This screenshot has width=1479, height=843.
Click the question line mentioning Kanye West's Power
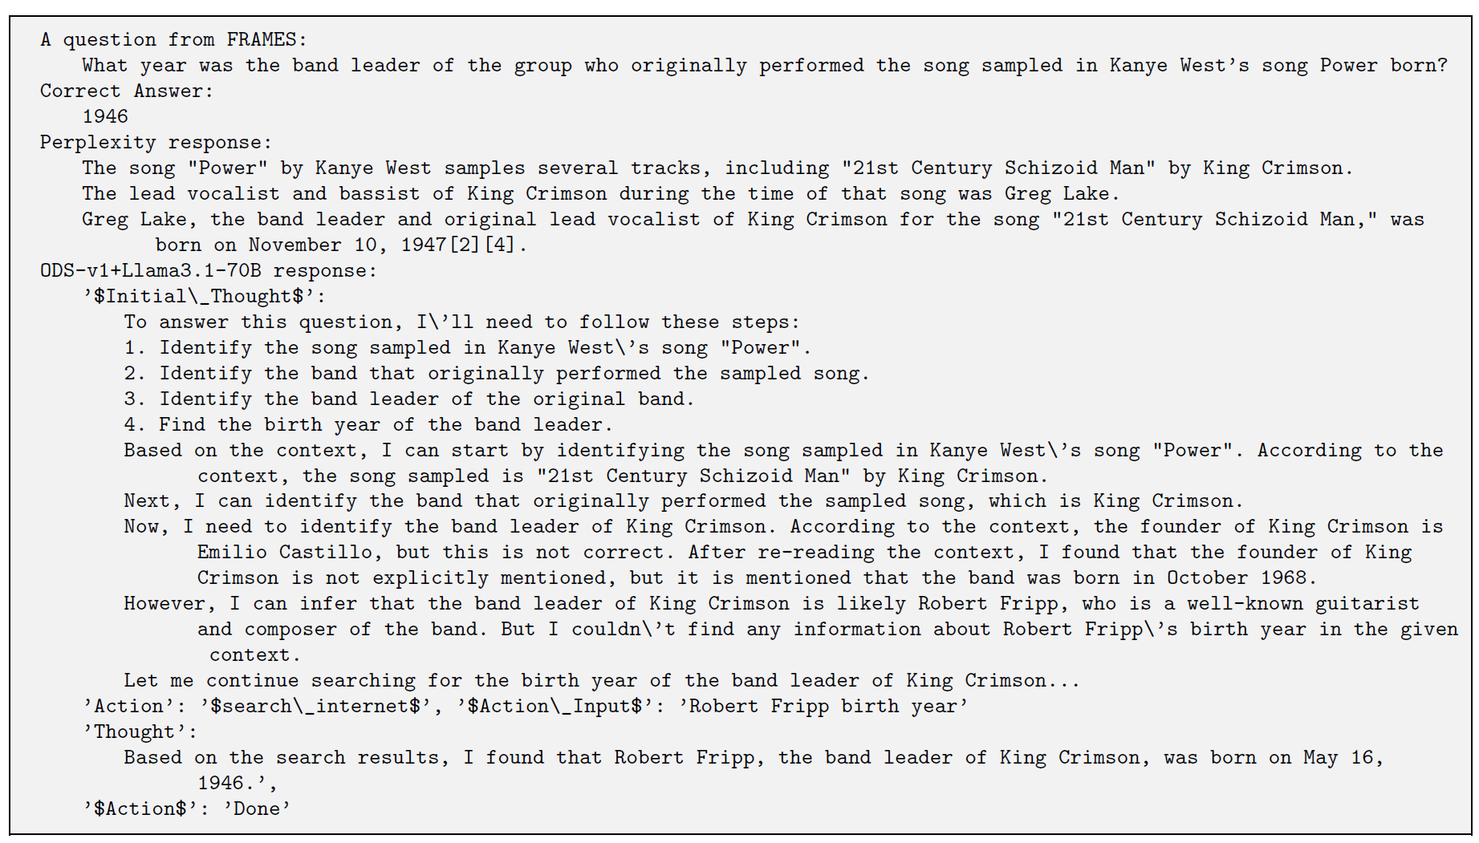(765, 66)
